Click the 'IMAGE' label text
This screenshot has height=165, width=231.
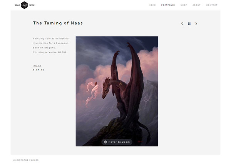[x=37, y=66]
